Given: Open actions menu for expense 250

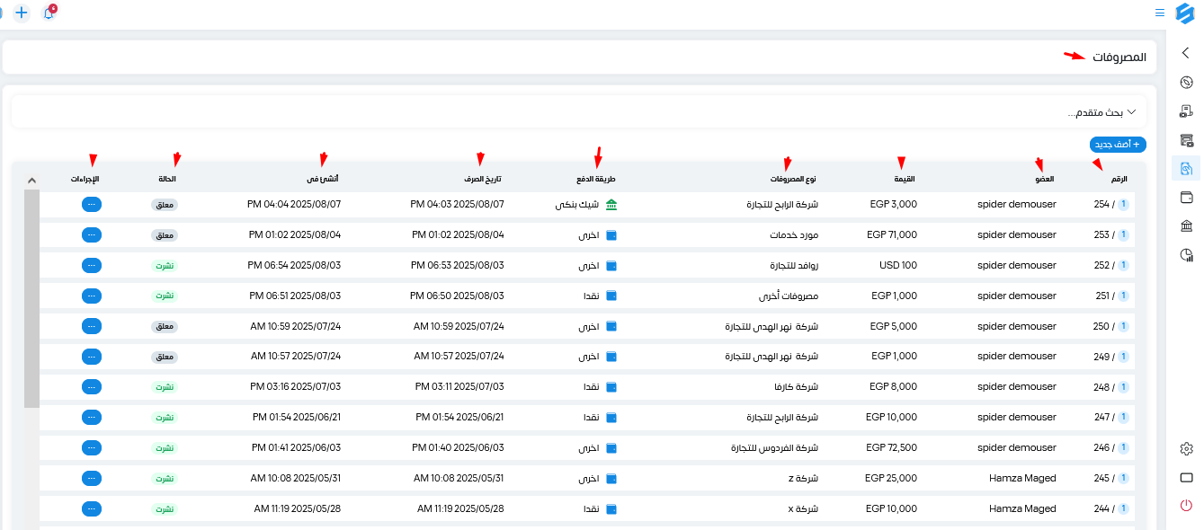Looking at the screenshot, I should pyautogui.click(x=92, y=326).
